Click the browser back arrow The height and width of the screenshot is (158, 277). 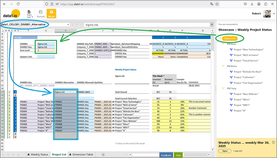coord(5,4)
